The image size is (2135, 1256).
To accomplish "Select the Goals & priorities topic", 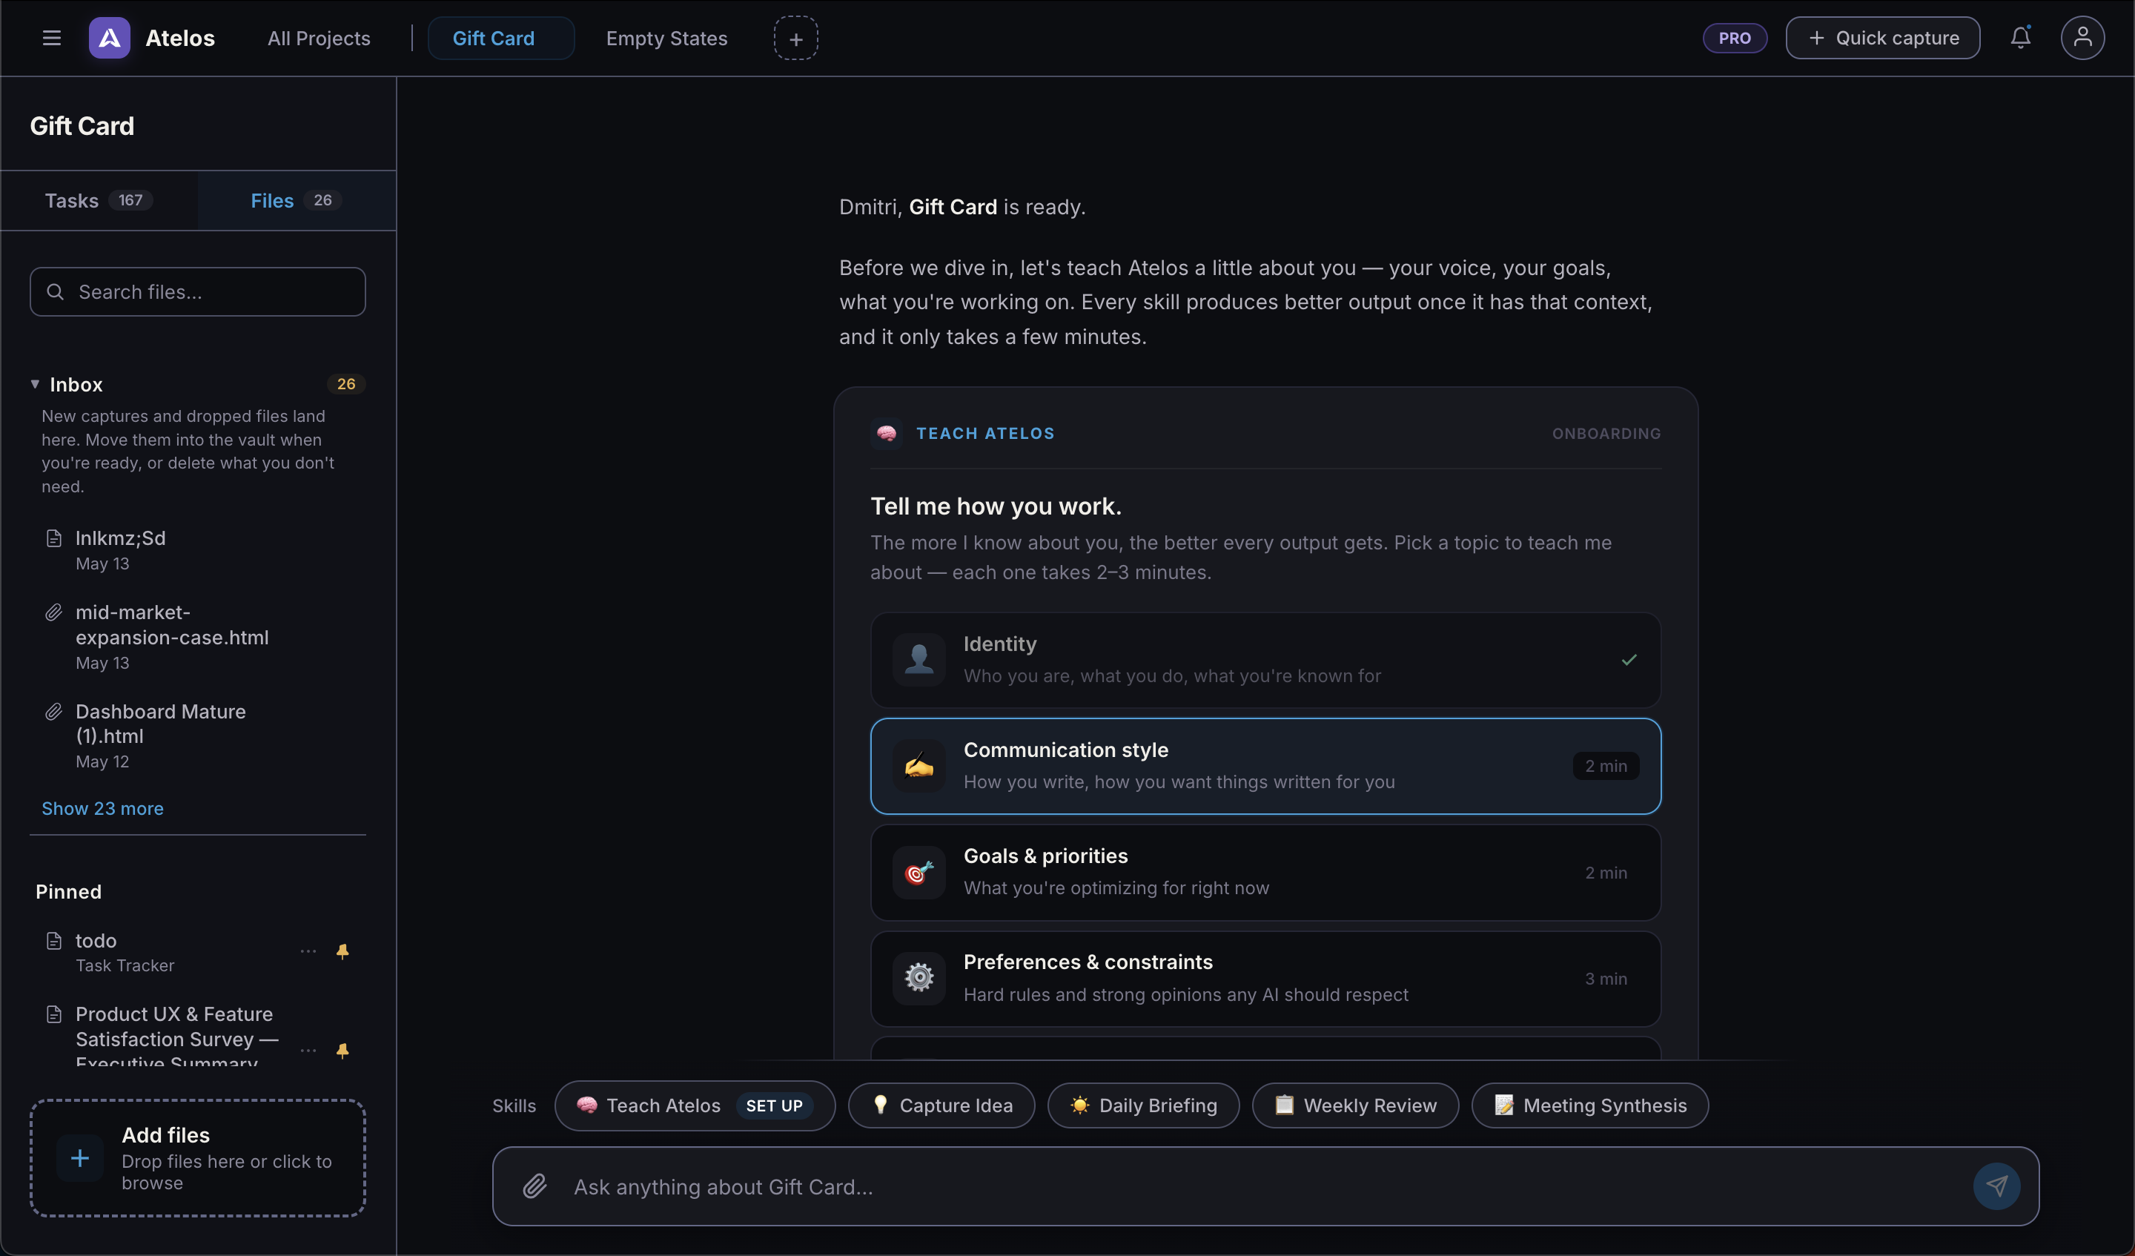I will tap(1265, 872).
